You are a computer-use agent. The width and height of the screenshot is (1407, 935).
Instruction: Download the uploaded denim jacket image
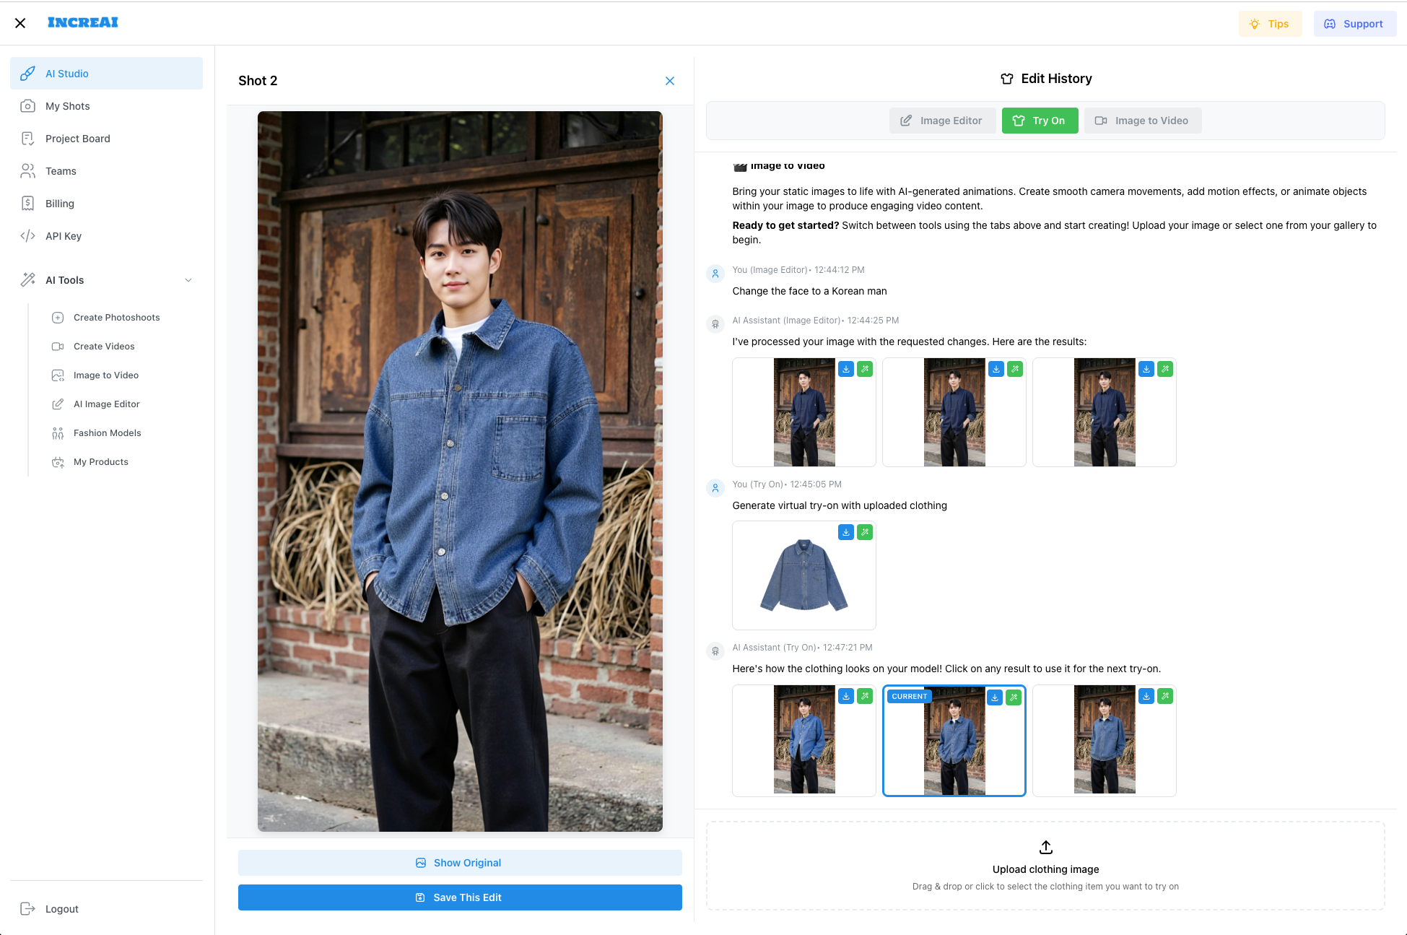[845, 532]
